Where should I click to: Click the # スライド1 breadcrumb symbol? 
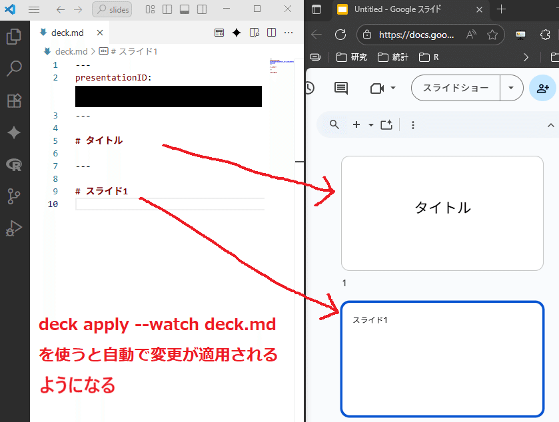[134, 52]
